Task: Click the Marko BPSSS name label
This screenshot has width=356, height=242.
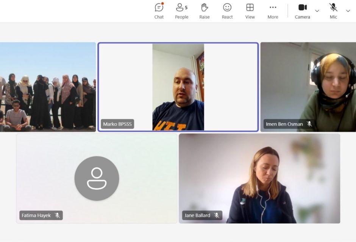Action: pos(117,124)
